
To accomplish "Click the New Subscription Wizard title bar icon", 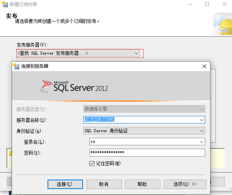I will (5, 4).
